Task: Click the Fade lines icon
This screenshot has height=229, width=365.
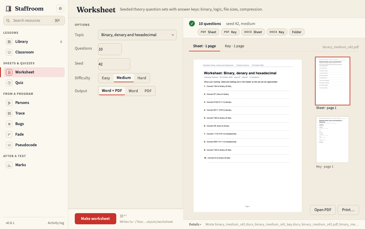Action: [x=9, y=134]
